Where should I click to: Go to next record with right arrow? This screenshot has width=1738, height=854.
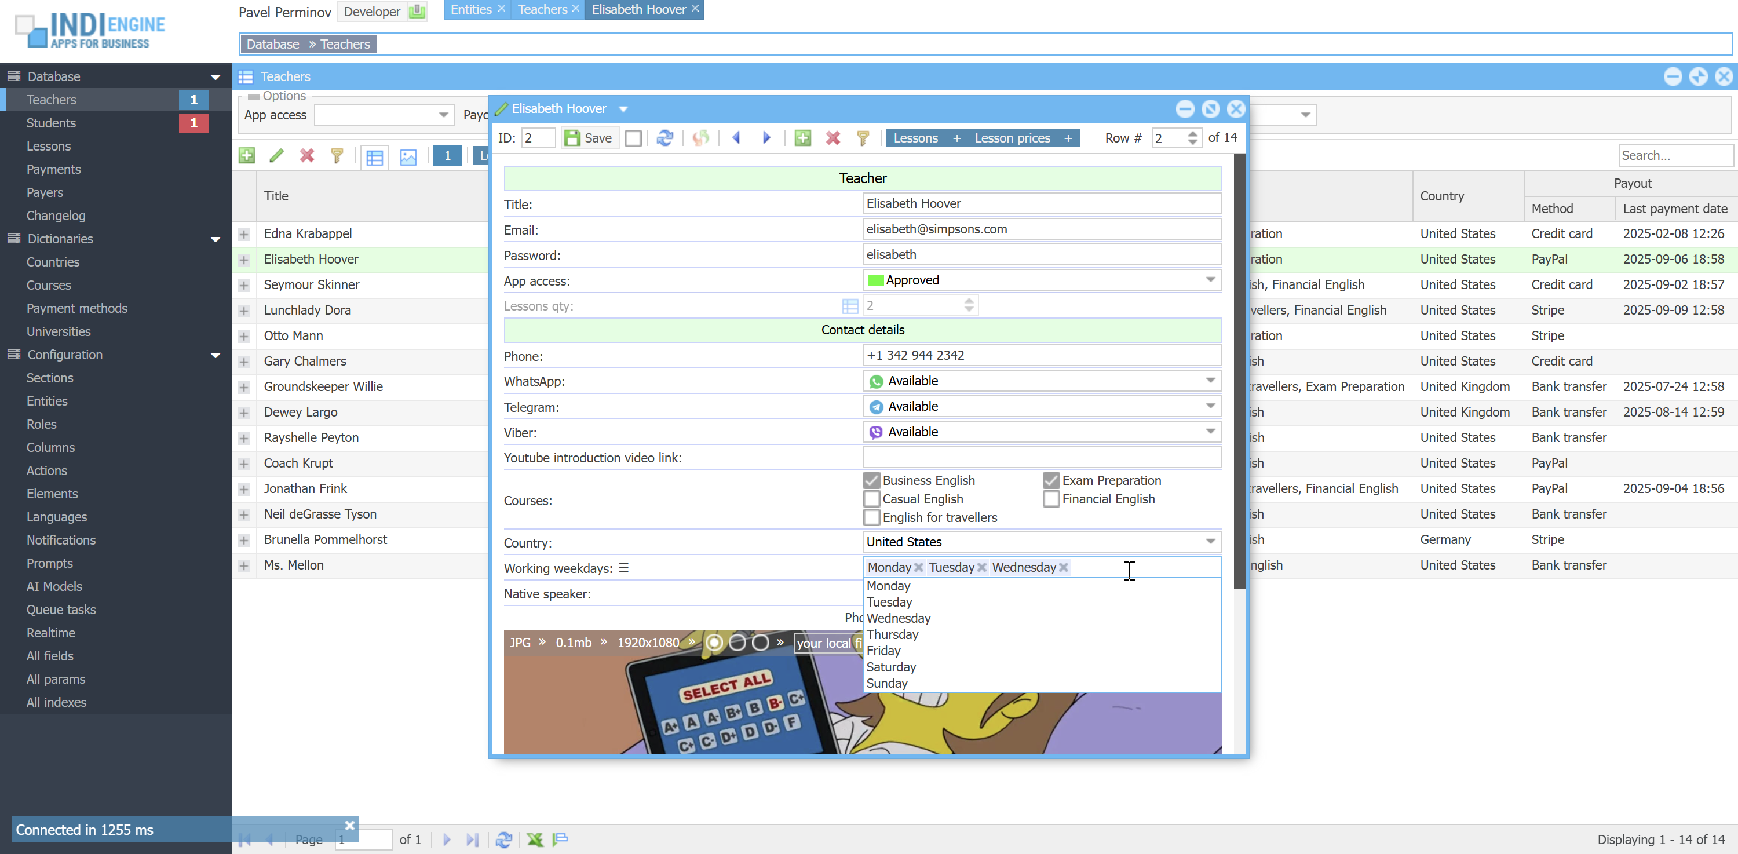766,138
